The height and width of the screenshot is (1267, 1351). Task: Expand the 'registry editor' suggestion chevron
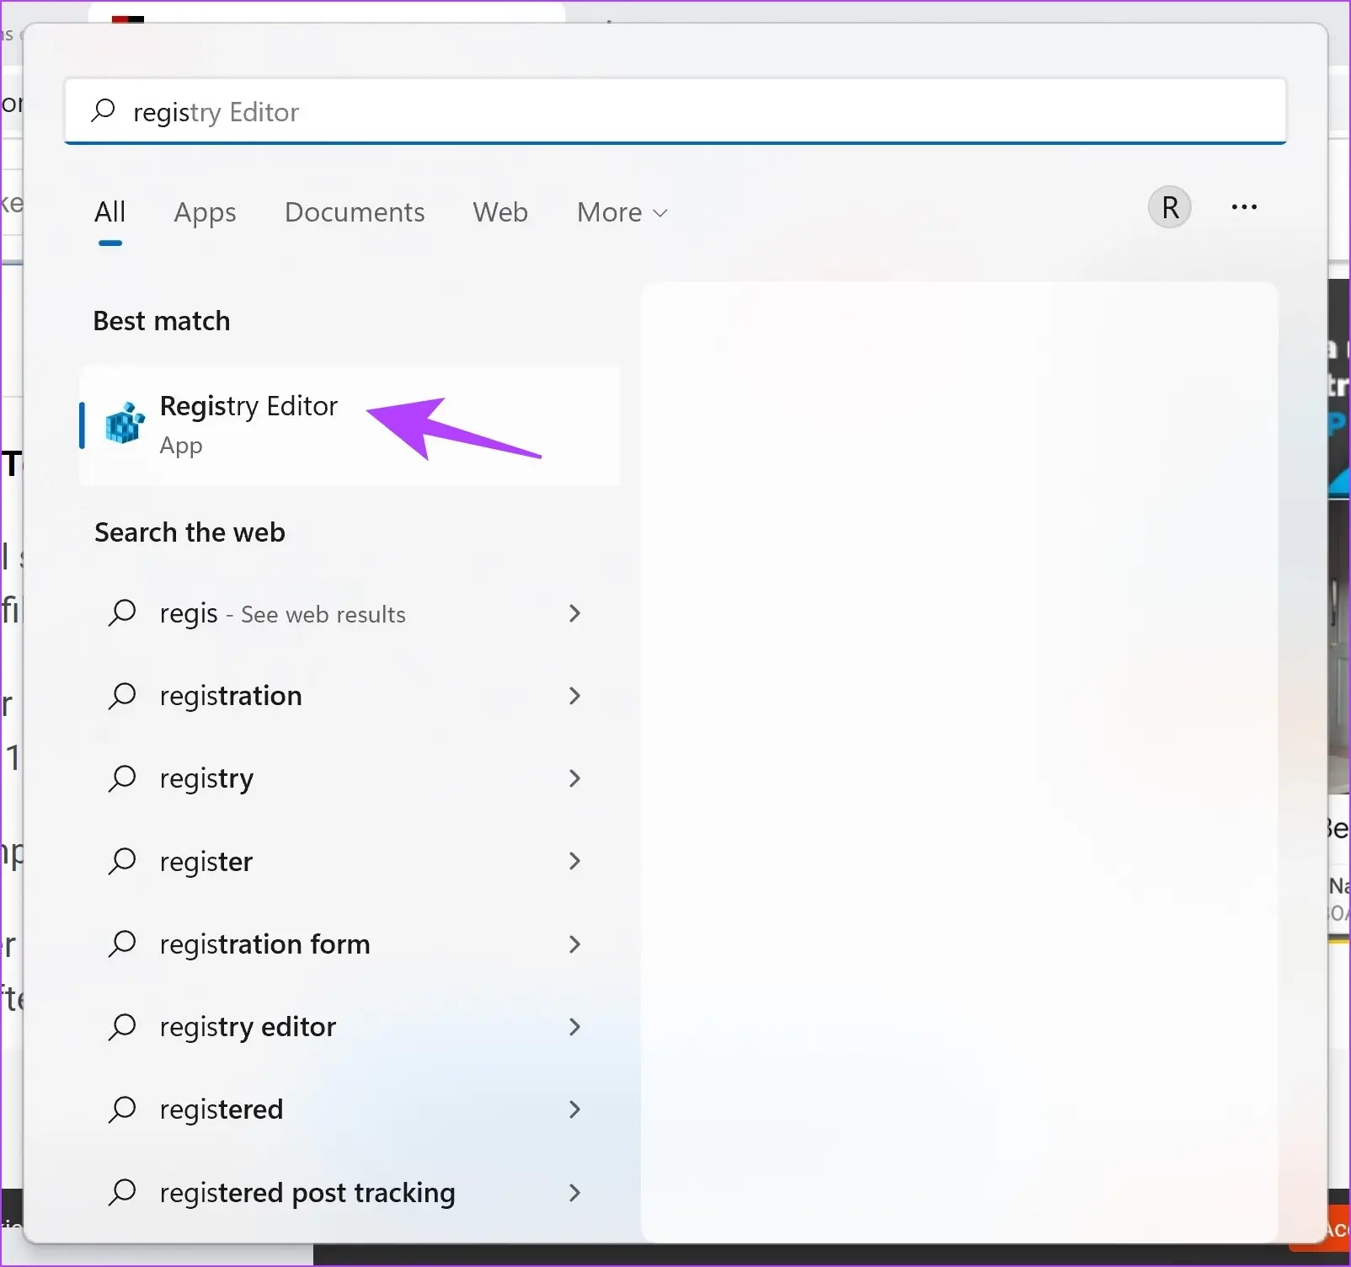click(574, 1026)
